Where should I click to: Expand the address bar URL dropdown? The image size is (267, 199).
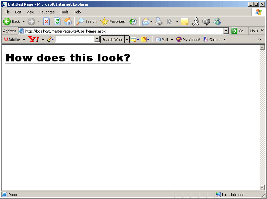(x=226, y=31)
